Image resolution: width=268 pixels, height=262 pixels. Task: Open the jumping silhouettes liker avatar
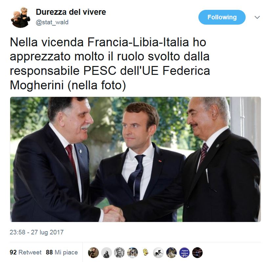coord(158,252)
